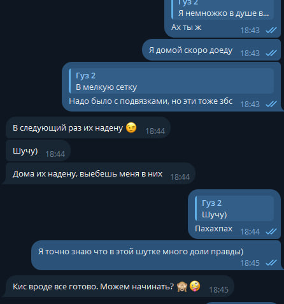The width and height of the screenshot is (284, 304).
Task: Click read checkmarks on 'Пахахпах' message
Action: [271, 231]
